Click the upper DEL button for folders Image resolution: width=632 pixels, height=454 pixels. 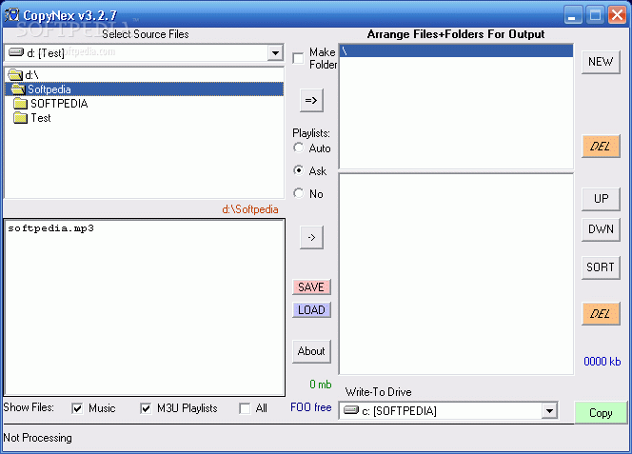pyautogui.click(x=601, y=147)
